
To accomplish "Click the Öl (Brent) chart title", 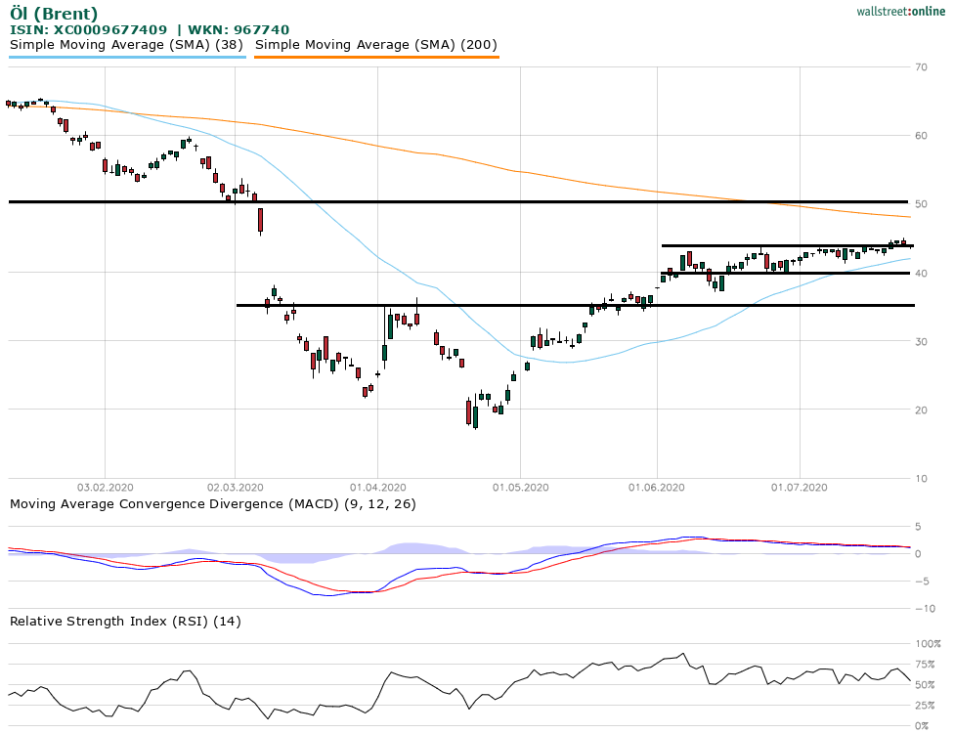I will [54, 14].
